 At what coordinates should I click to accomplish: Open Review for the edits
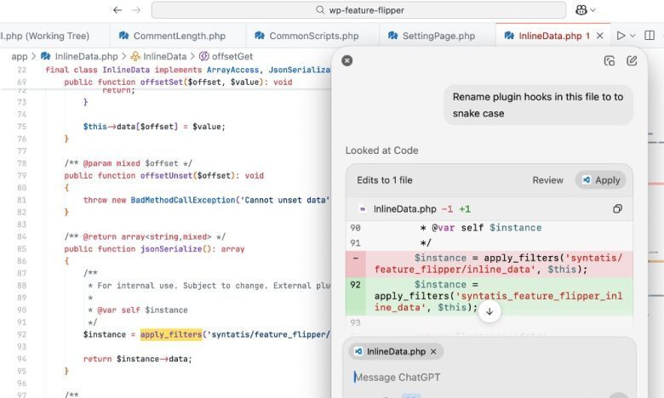(547, 180)
